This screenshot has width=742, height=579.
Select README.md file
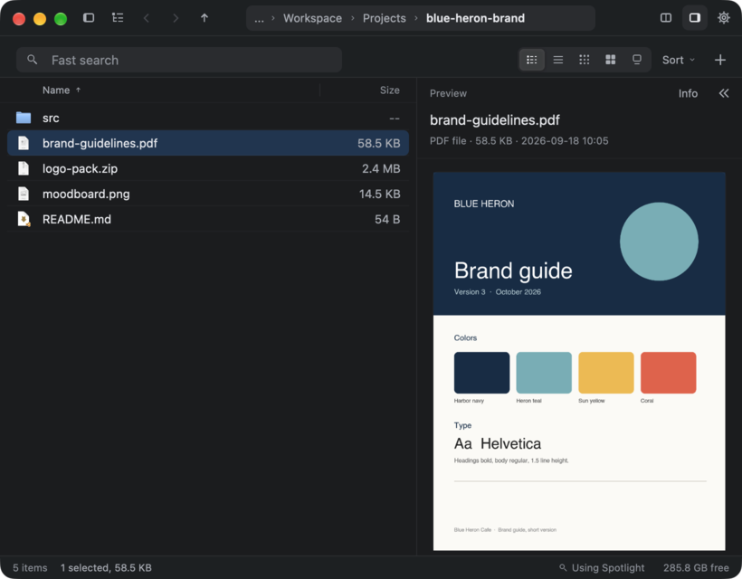pyautogui.click(x=208, y=220)
